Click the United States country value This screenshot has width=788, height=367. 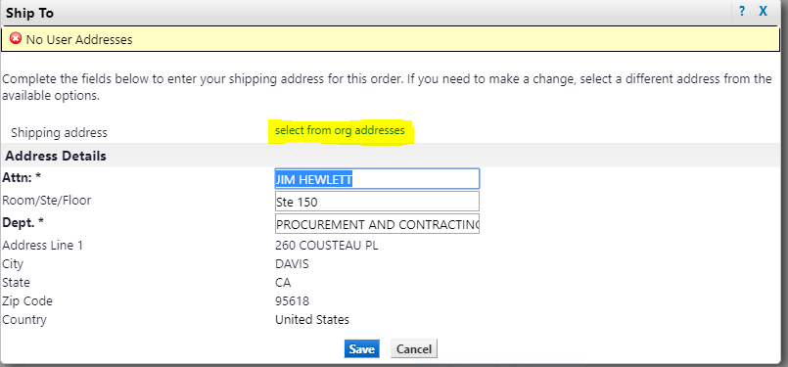pos(312,320)
